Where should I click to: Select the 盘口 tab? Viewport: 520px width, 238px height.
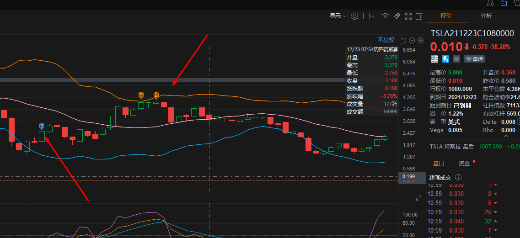coord(439,163)
